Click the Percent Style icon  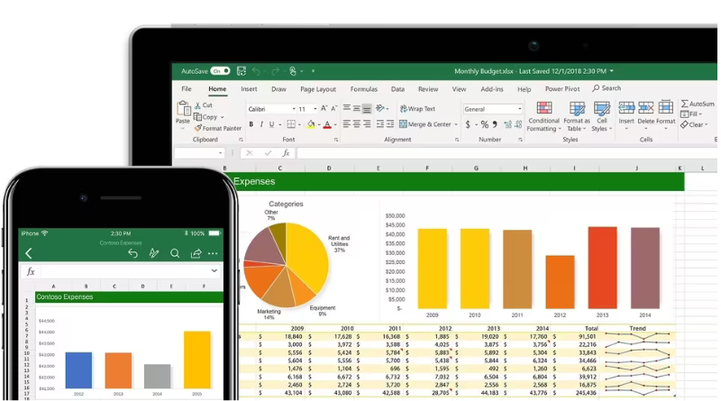tap(484, 124)
